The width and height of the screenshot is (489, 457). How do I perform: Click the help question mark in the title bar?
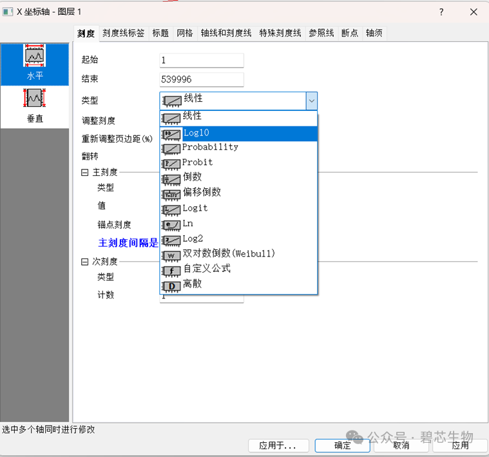441,12
